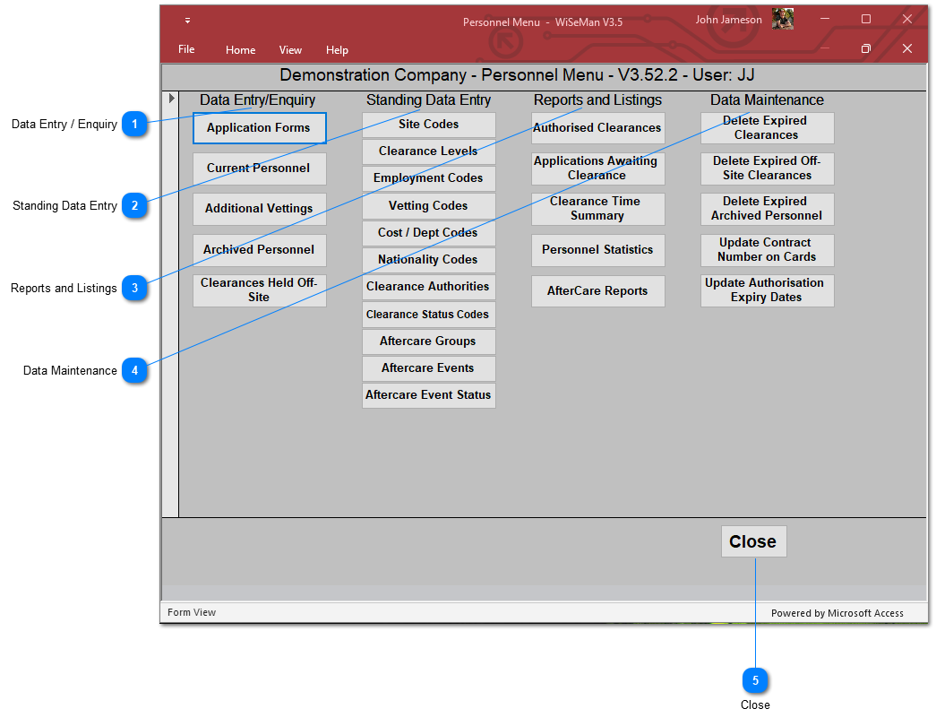Click Delete Expired Archived Personnel
The image size is (936, 726).
click(767, 209)
